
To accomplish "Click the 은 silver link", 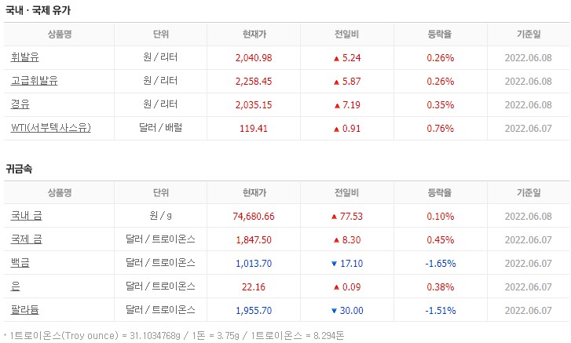I will tap(16, 286).
